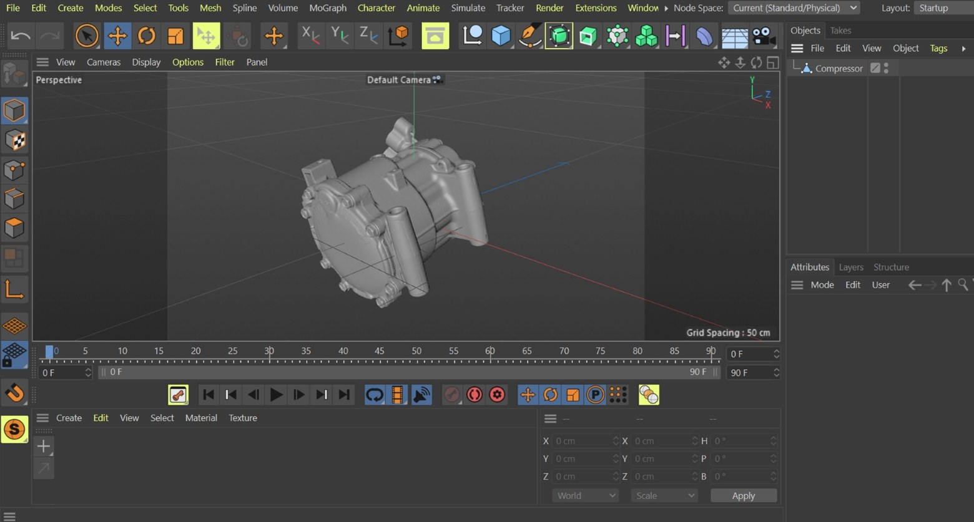Click the Apply button

[x=743, y=495]
